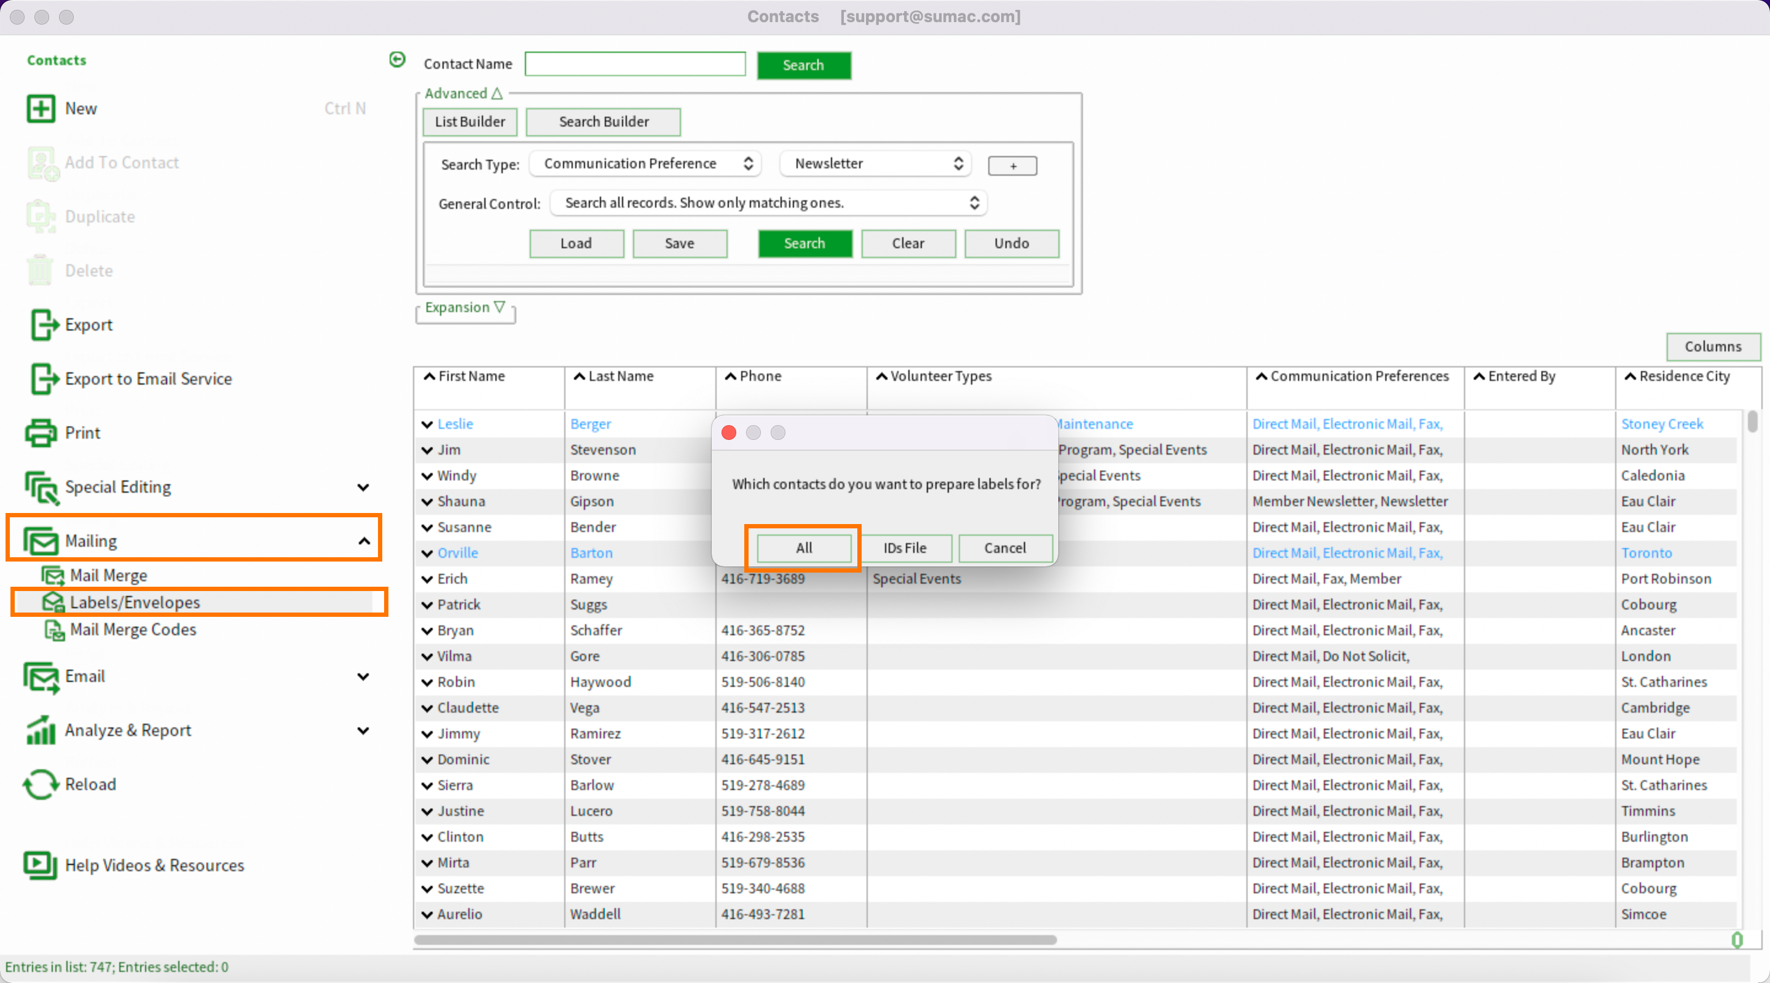Click the Undo button

point(1012,243)
